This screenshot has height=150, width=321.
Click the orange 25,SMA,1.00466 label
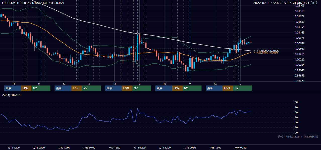tap(265, 52)
